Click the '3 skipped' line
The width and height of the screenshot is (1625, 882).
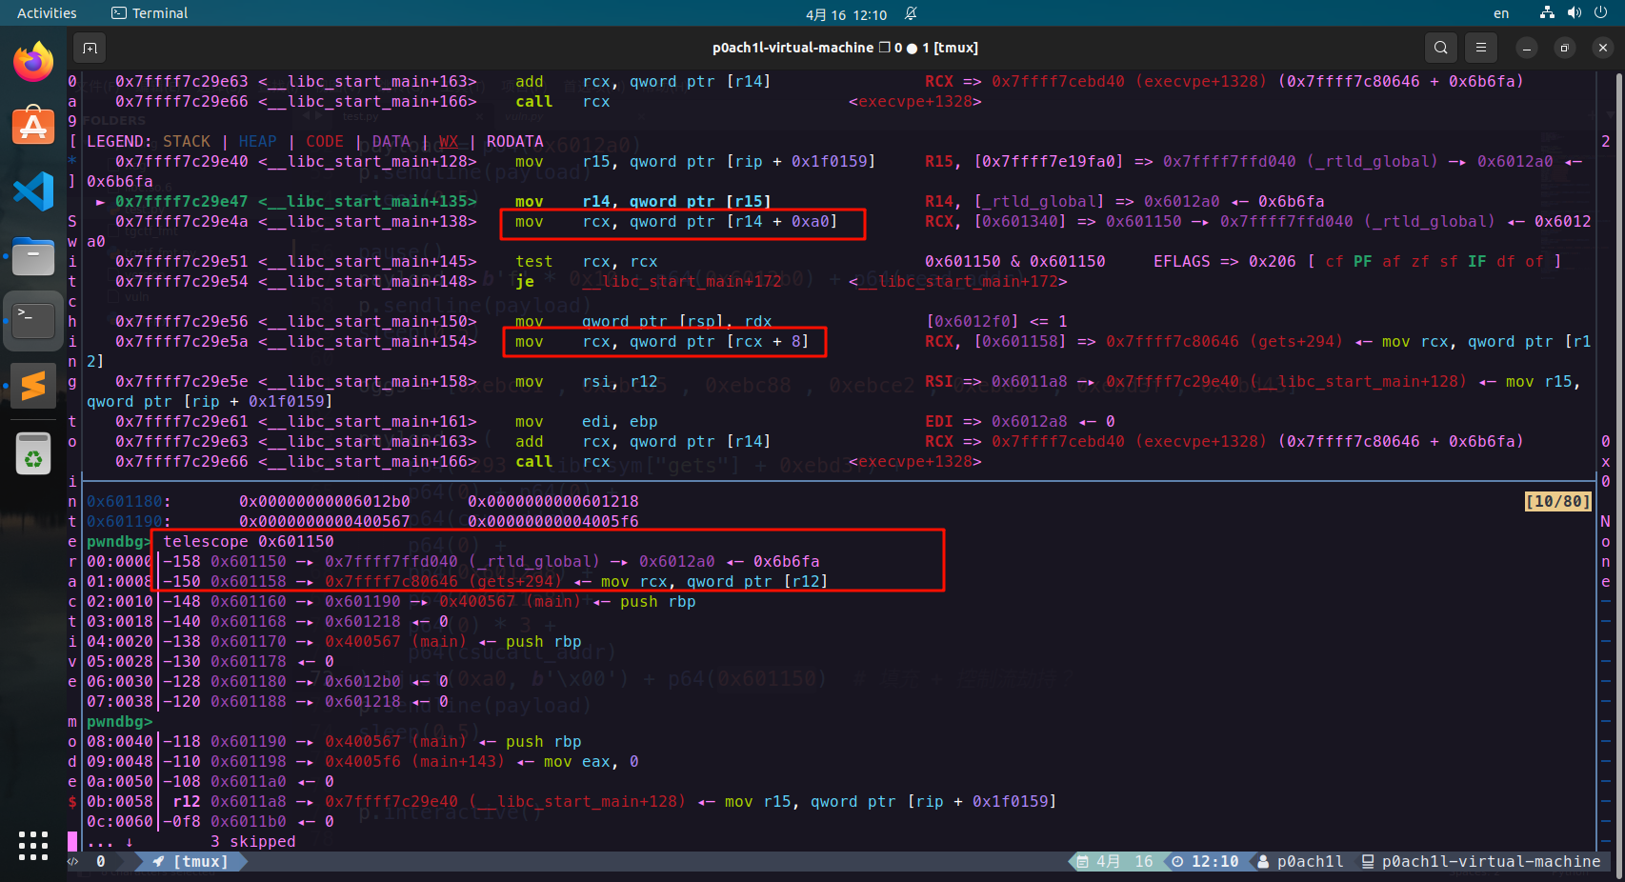[253, 842]
